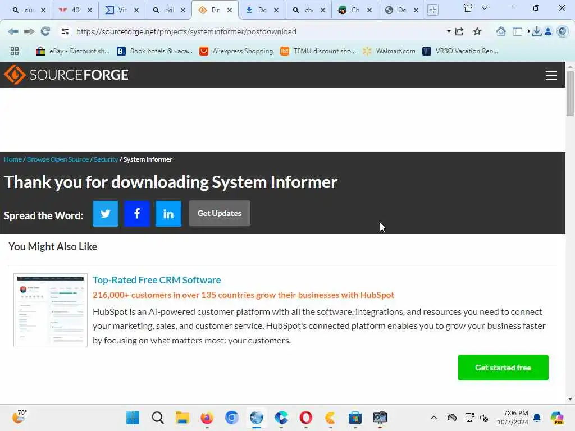Open the TEMU discount bookmark
This screenshot has height=431, width=575.
coord(318,51)
